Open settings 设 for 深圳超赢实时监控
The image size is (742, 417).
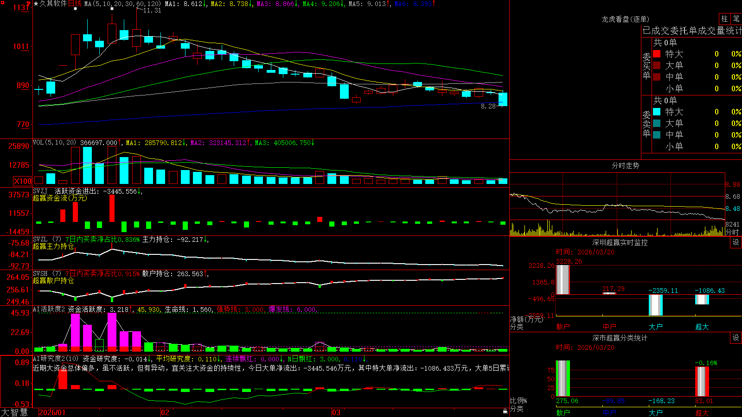coord(736,243)
